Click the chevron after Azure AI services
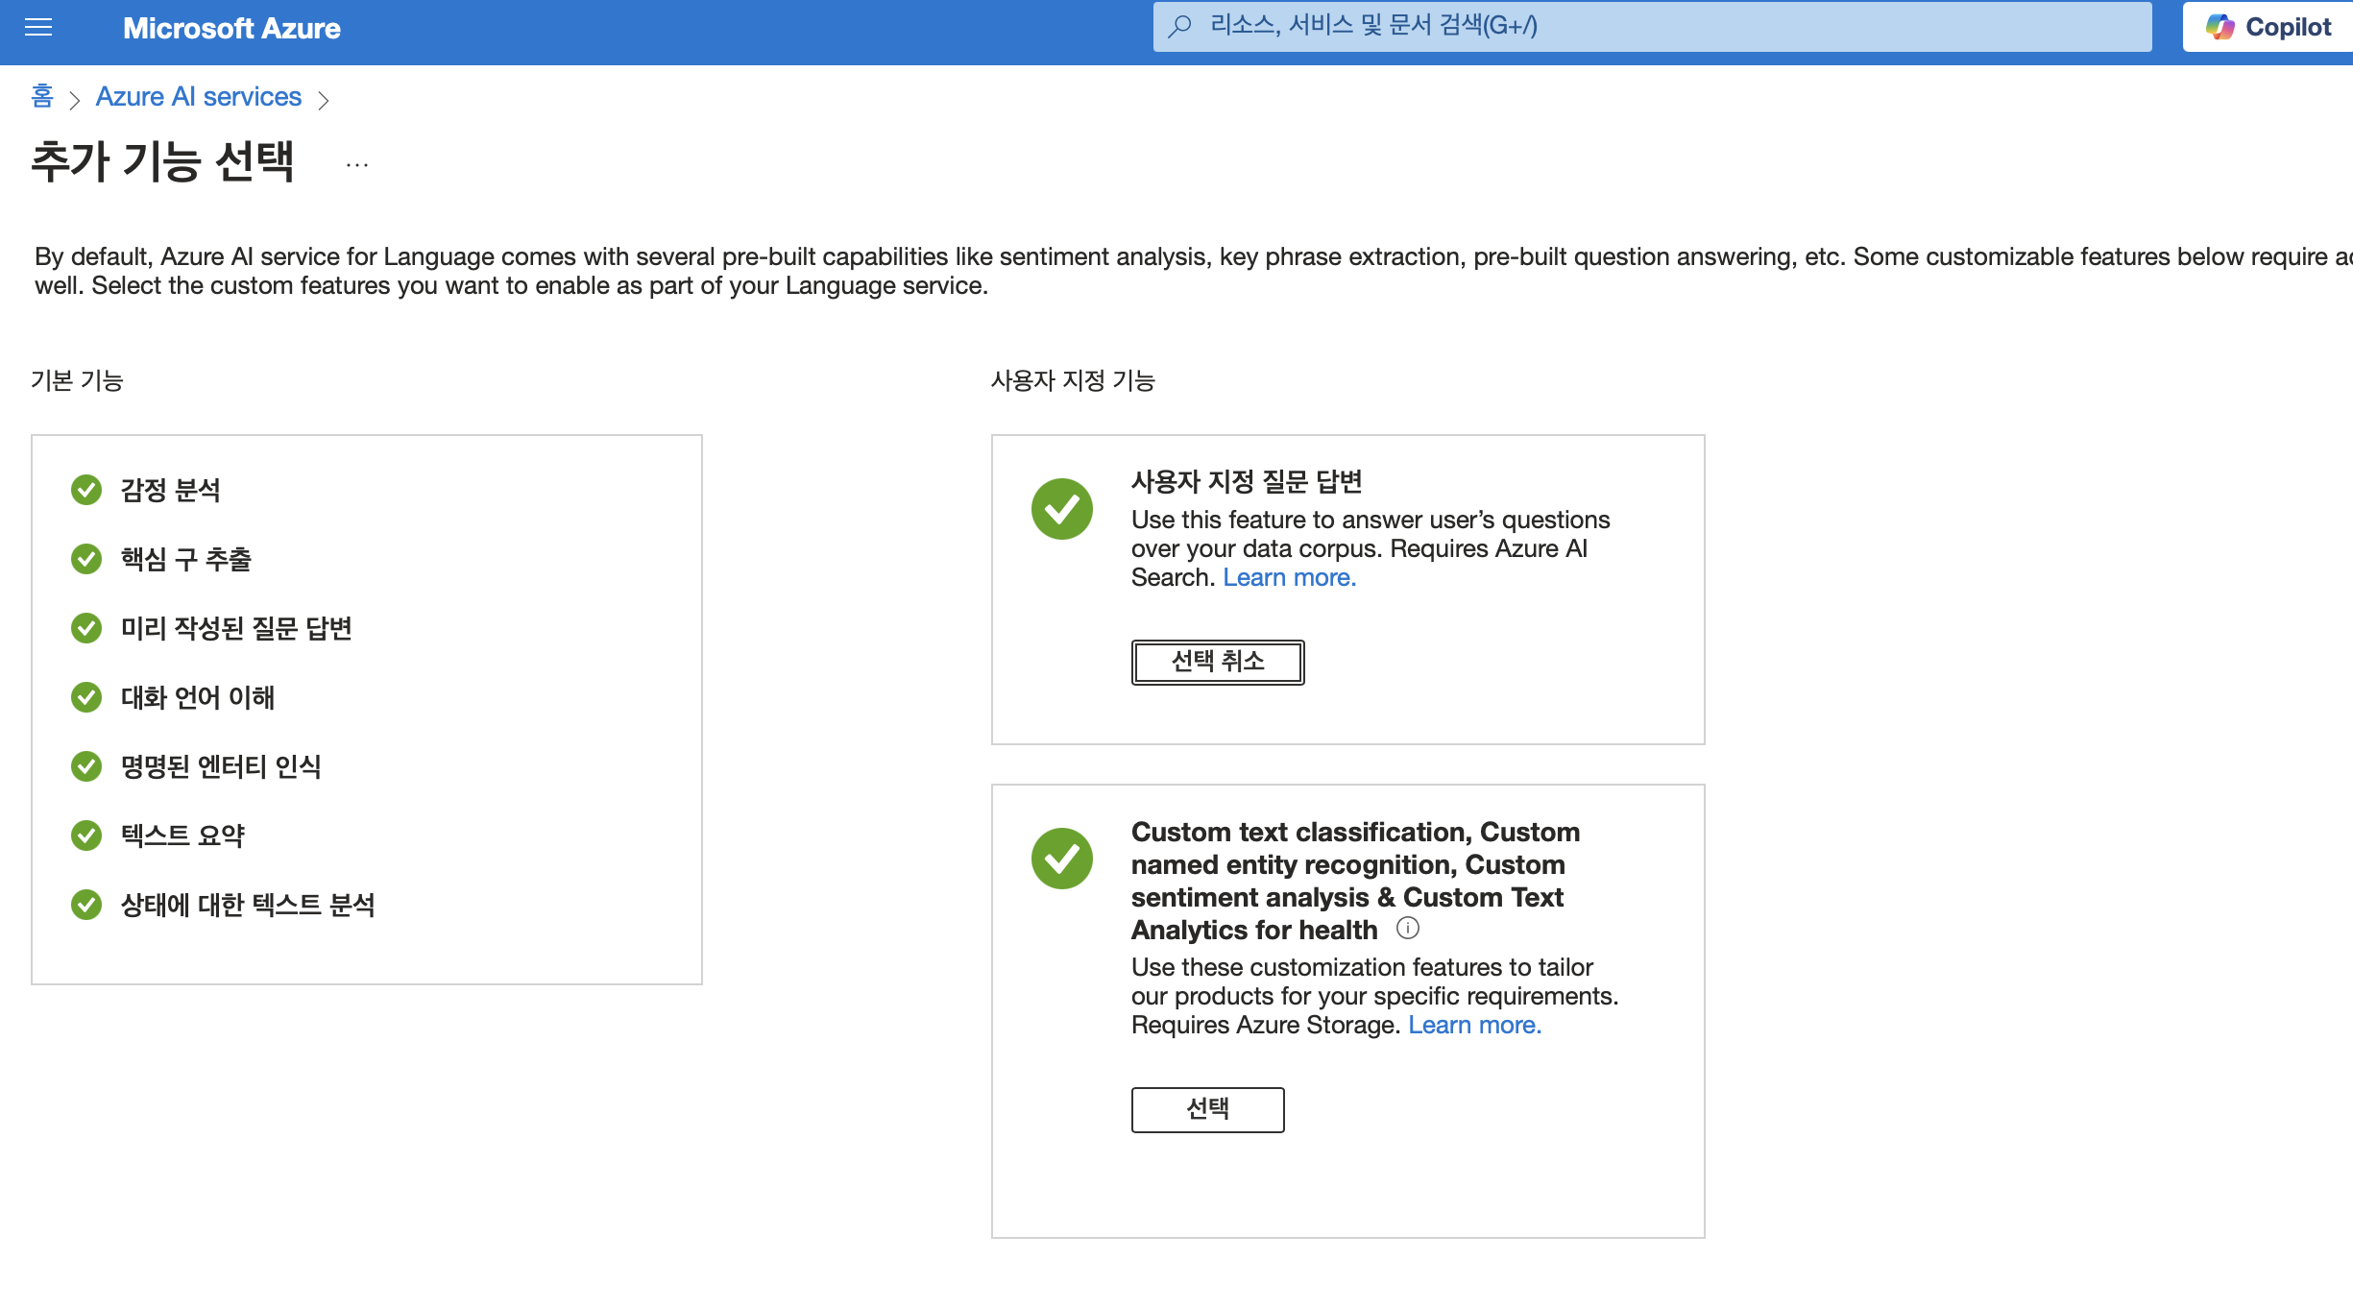Screen dimensions: 2353x1308 pyautogui.click(x=324, y=100)
